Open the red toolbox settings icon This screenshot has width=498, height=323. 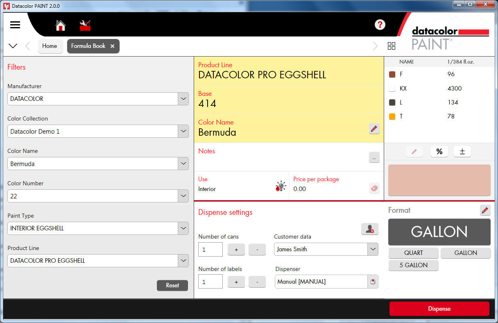pos(85,25)
